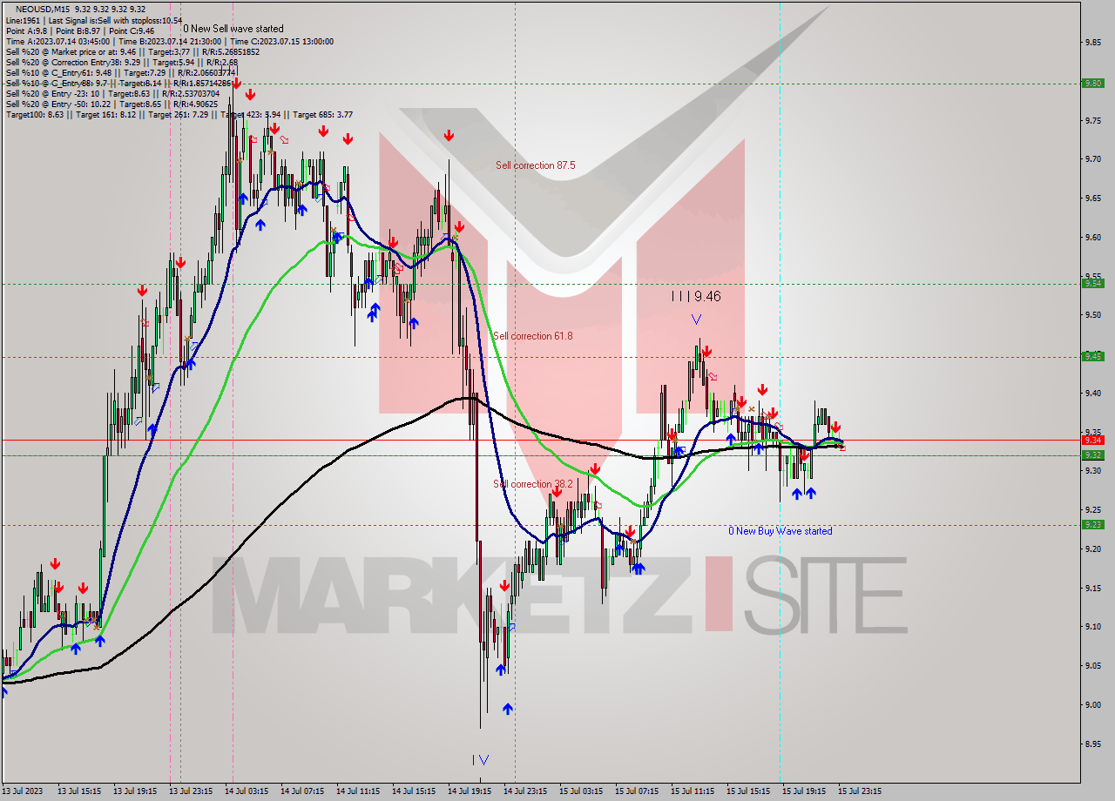Screen dimensions: 1115x801
Task: Click the 'Sell %10 @ C_Entry61: 9.48' line
Action: pyautogui.click(x=121, y=72)
